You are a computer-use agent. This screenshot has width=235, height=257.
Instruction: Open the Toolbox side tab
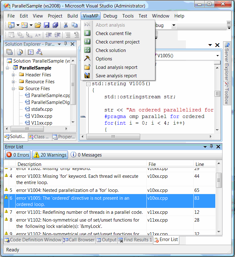227,93
